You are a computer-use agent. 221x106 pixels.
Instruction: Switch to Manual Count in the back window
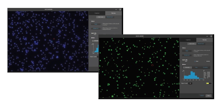[x=110, y=17]
